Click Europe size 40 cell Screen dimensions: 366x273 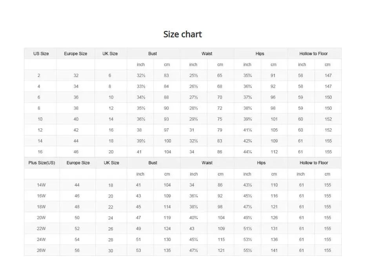[x=76, y=119]
